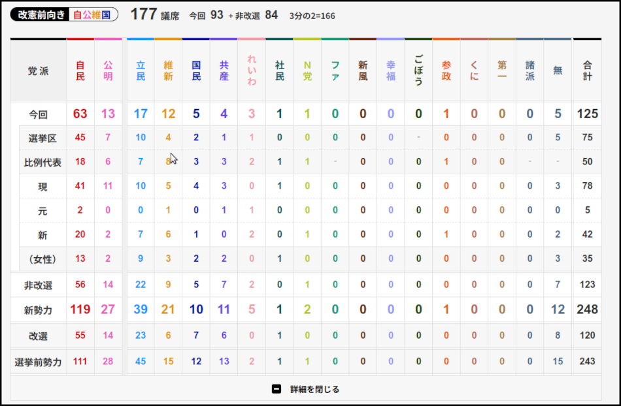621x406 pixels.
Task: Select the 公明 column header
Action: 108,70
